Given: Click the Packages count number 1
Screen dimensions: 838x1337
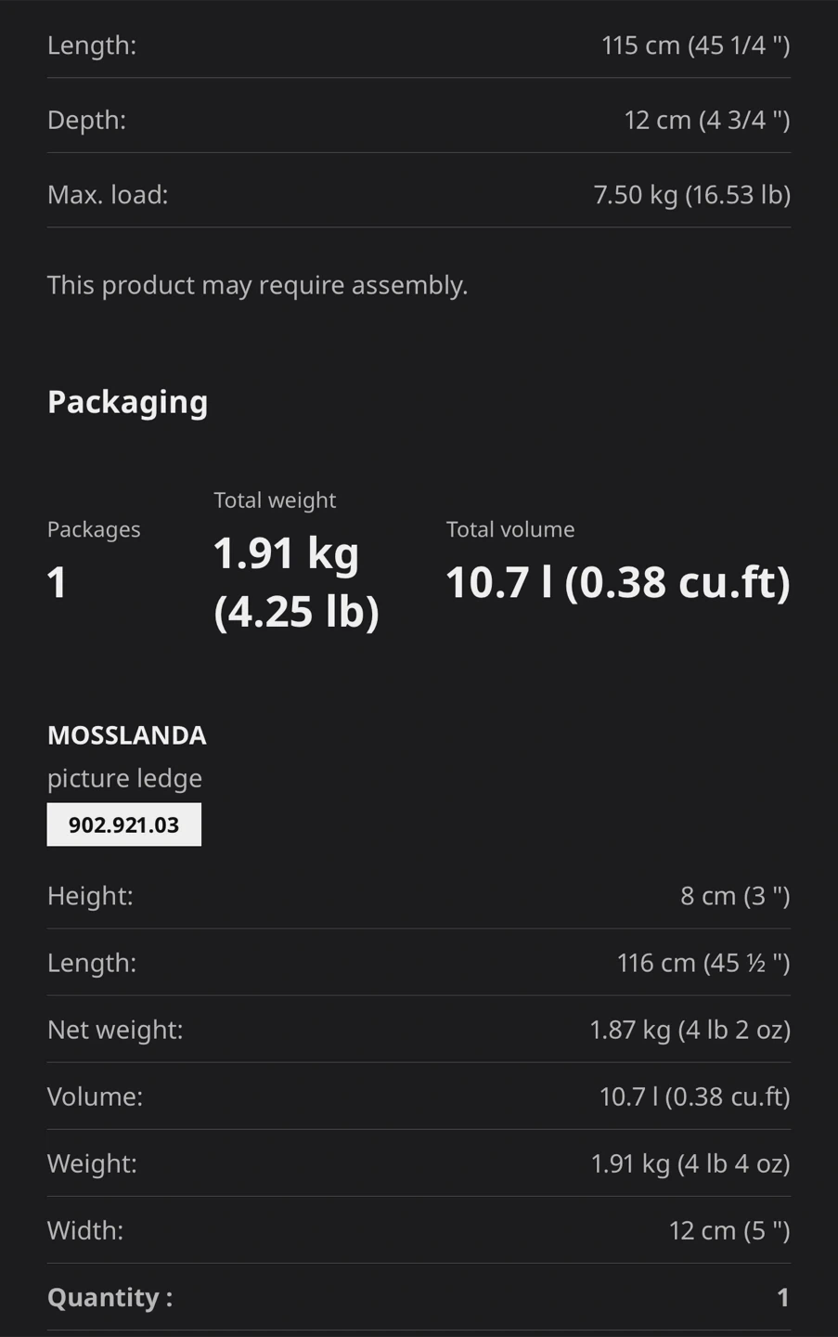Looking at the screenshot, I should click(x=58, y=582).
